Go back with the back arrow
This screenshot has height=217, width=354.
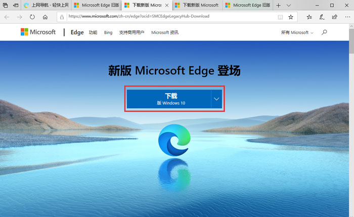click(x=7, y=17)
